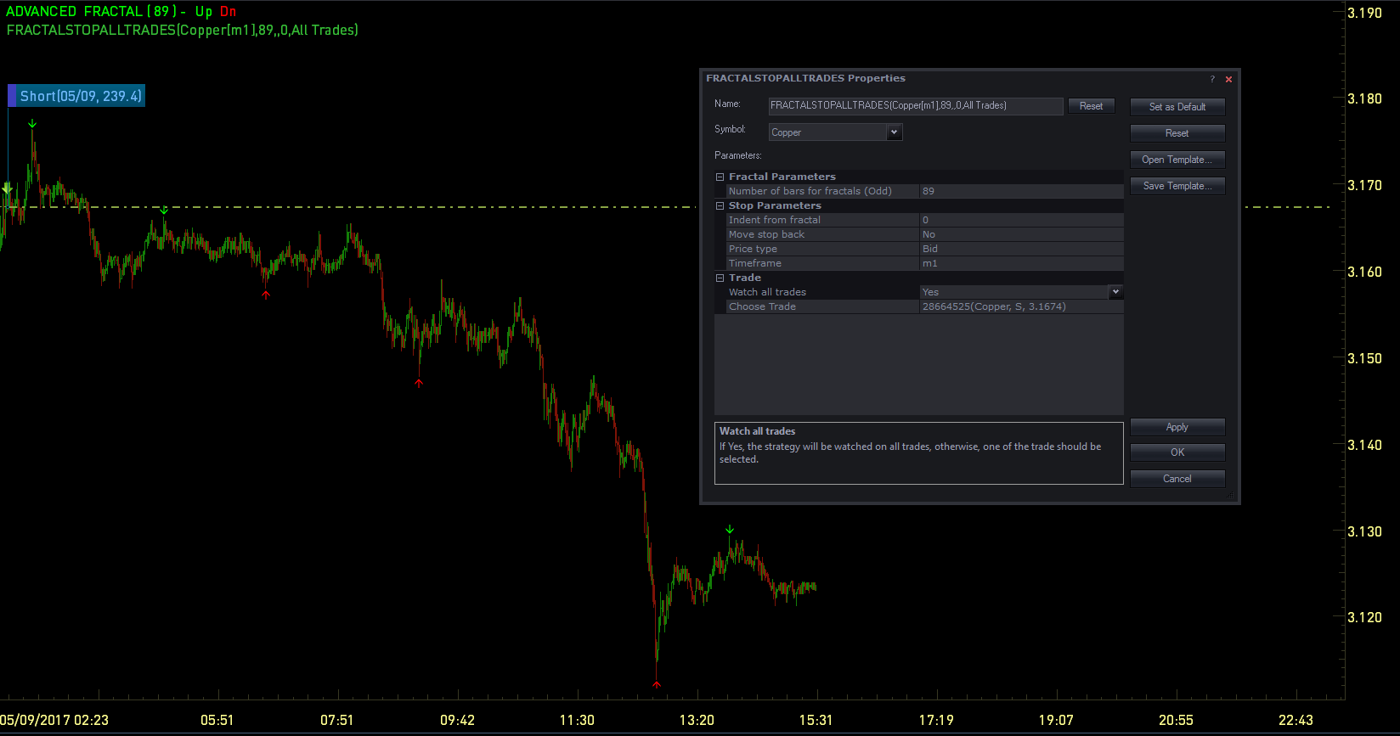
Task: Click Open Template button
Action: (1177, 160)
